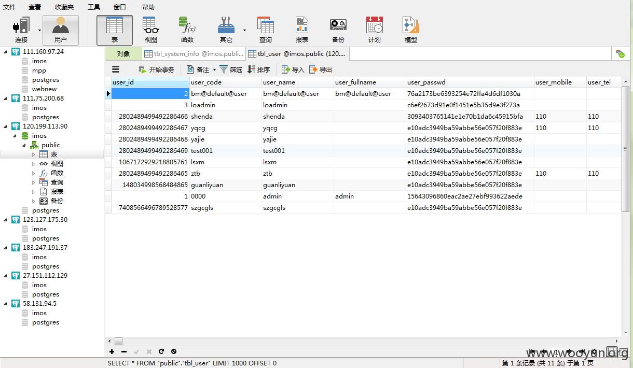
Task: Click the user_code column header
Action: pos(226,82)
